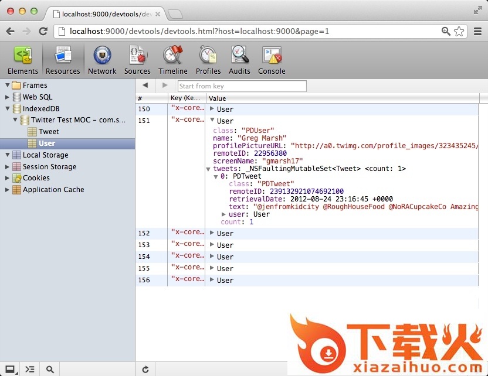488x376 pixels.
Task: Open the Resources panel
Action: (x=63, y=60)
